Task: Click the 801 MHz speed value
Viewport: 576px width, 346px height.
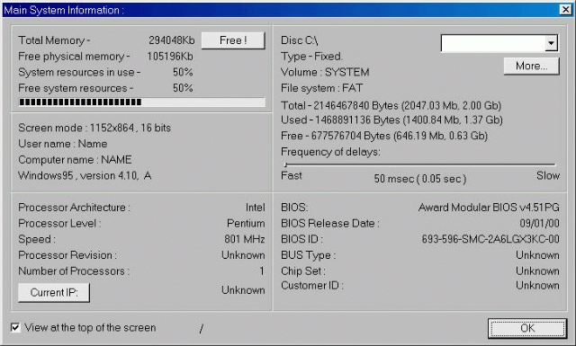Action: (x=245, y=239)
